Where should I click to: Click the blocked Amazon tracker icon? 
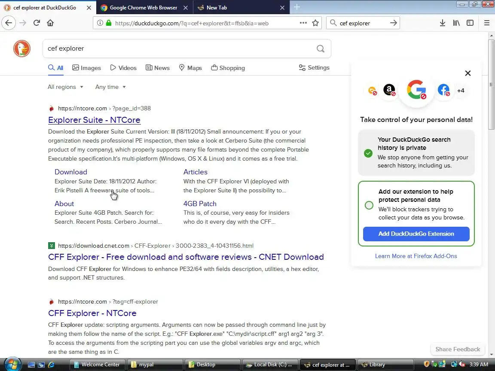tap(389, 90)
